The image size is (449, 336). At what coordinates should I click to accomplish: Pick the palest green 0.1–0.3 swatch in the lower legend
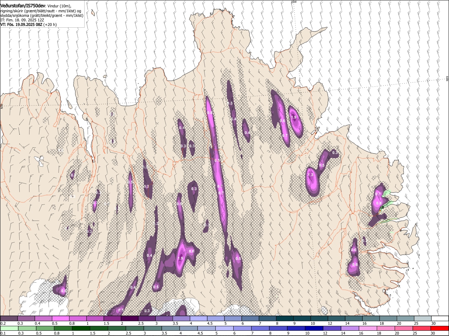9,328
